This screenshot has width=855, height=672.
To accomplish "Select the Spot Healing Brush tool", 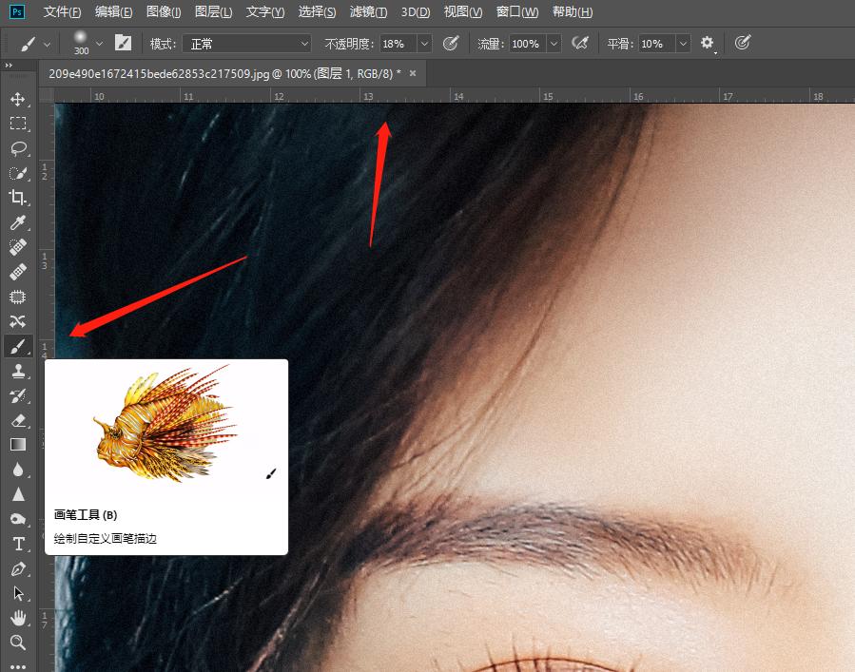I will point(18,247).
